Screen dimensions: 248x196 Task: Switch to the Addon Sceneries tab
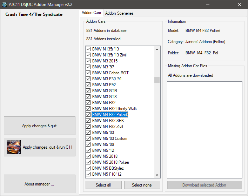119,13
